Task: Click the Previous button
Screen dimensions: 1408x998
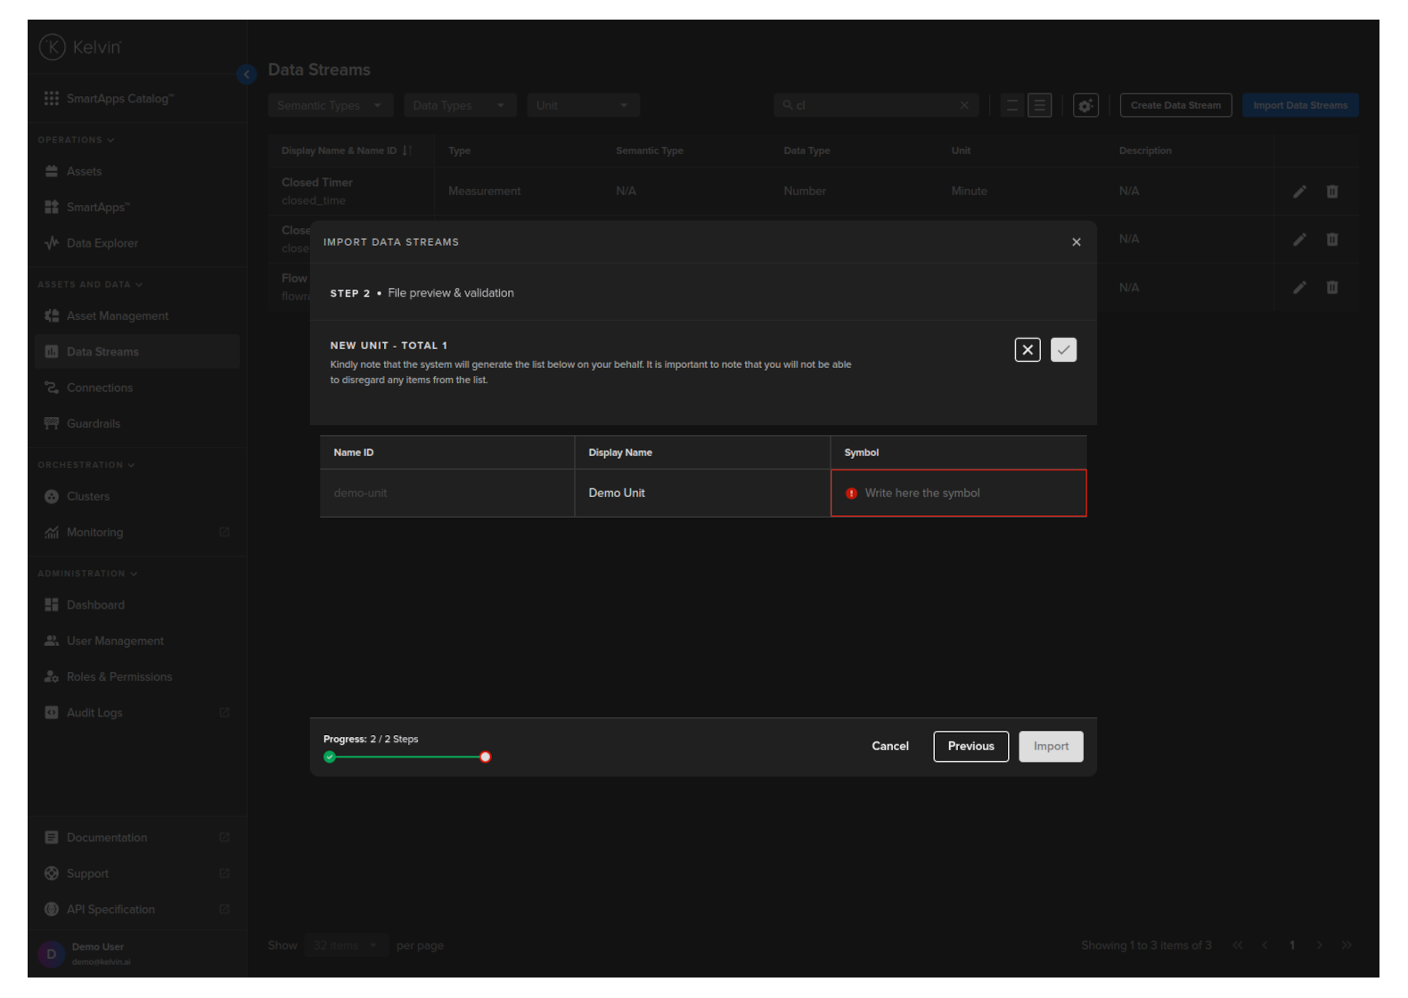Action: pos(970,747)
